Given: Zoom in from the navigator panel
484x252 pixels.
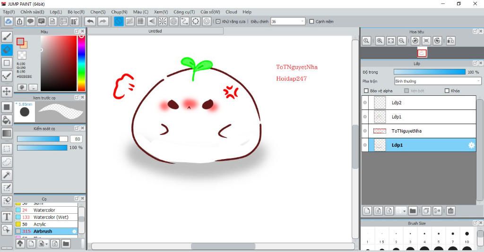Looking at the screenshot, I should [380, 41].
